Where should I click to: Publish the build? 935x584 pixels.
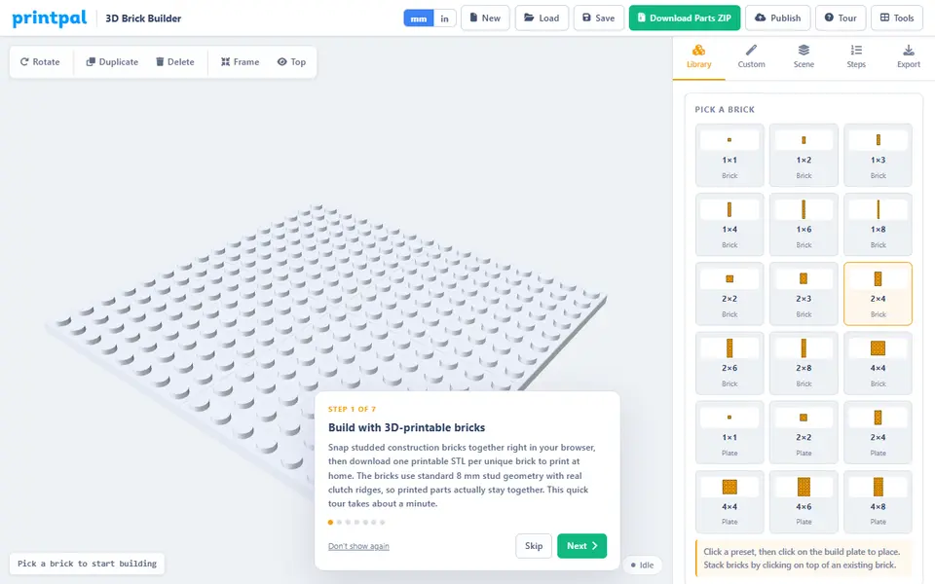coord(778,18)
